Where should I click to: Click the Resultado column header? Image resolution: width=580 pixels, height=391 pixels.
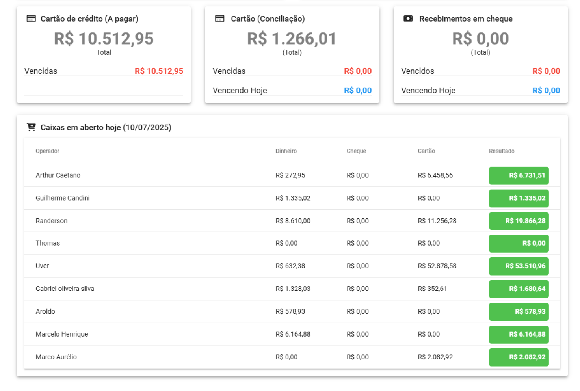[502, 151]
